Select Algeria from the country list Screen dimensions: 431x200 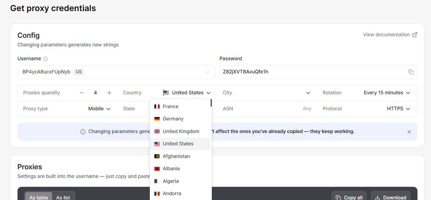point(180,181)
